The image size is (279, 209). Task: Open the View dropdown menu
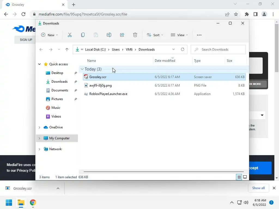(179, 35)
